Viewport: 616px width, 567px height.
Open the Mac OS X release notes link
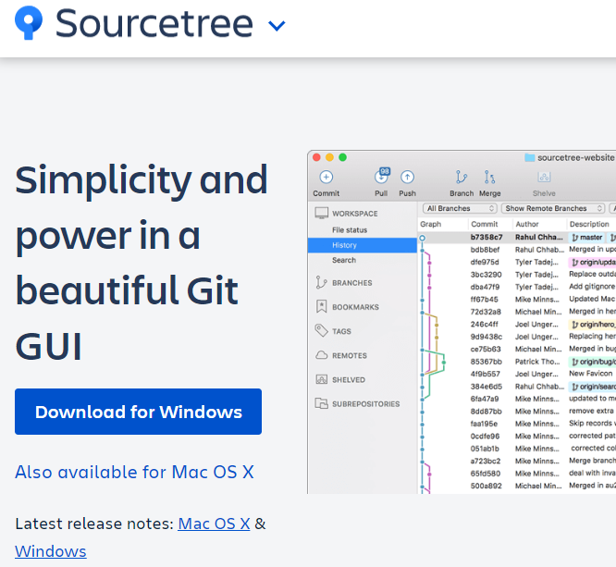pos(214,524)
